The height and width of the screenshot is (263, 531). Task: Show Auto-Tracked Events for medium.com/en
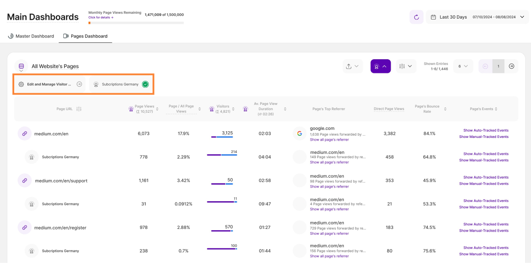click(485, 130)
